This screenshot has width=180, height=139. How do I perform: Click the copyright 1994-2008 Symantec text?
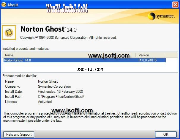coord(68,38)
